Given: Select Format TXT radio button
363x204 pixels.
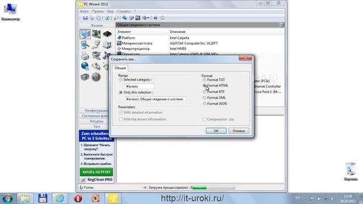Looking at the screenshot, I should point(204,80).
